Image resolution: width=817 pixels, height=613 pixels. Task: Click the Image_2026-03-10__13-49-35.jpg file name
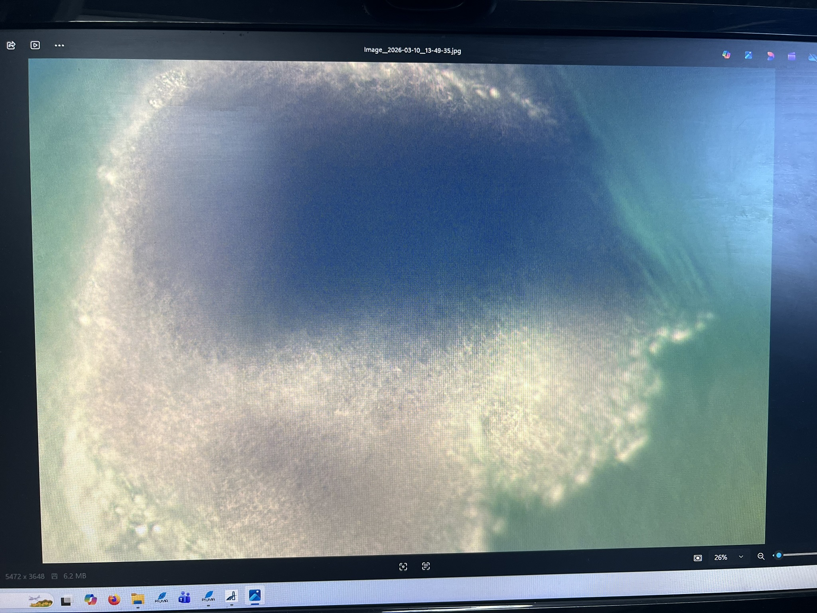pos(412,51)
